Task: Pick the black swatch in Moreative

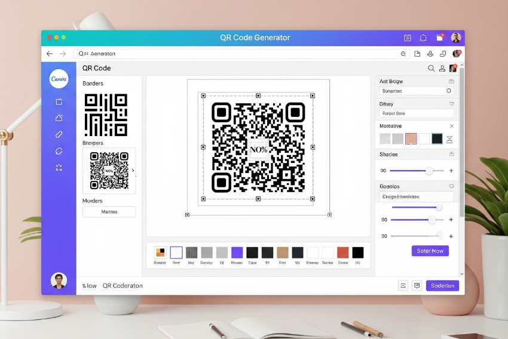Action: pyautogui.click(x=437, y=138)
